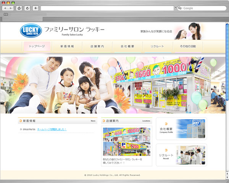229x183 pixels.
Task: Click the family hero banner image
Action: pyautogui.click(x=113, y=85)
